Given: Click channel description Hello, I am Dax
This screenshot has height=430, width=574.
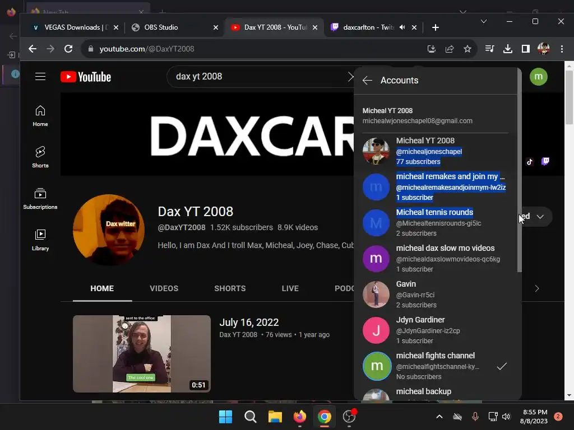Looking at the screenshot, I should (256, 245).
